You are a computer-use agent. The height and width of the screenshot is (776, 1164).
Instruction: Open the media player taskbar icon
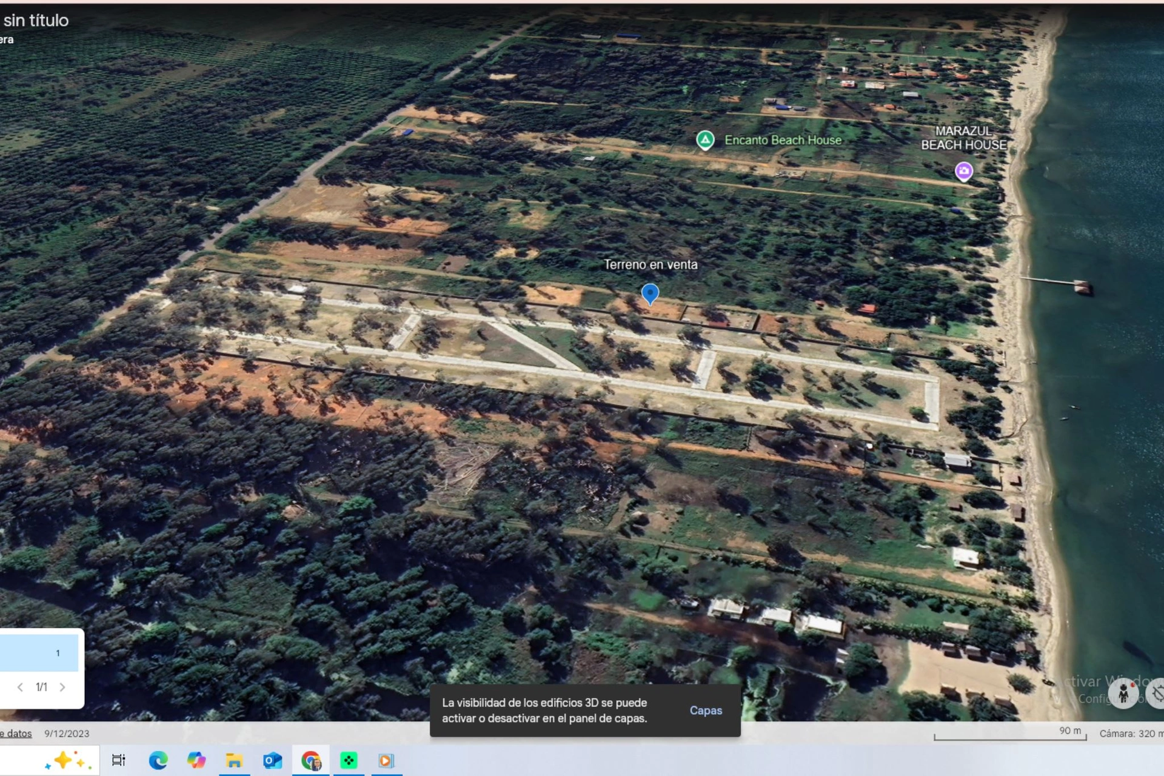click(x=386, y=760)
